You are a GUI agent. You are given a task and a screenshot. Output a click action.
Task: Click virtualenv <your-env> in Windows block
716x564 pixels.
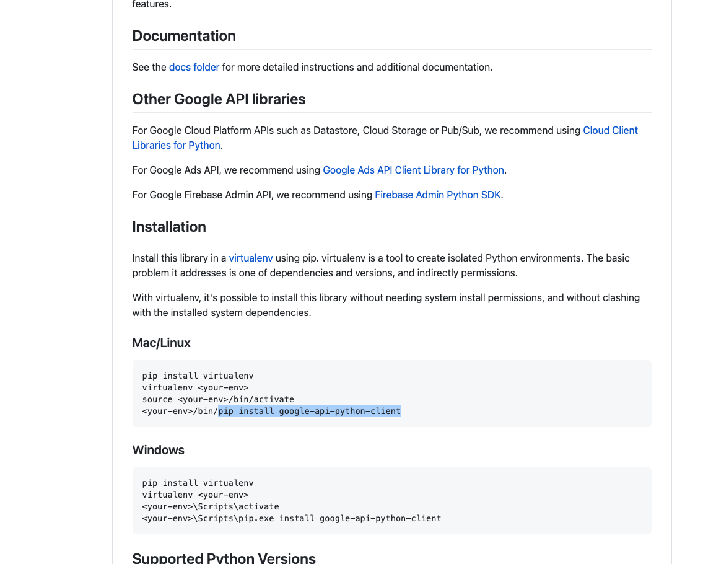195,495
